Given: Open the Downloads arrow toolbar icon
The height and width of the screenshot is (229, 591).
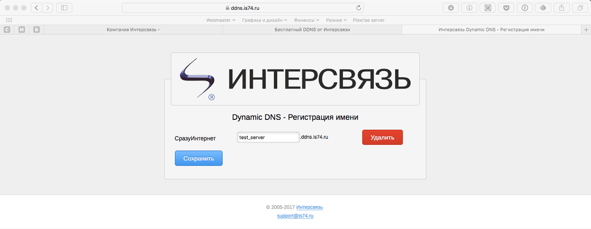Looking at the screenshot, I should pyautogui.click(x=451, y=8).
